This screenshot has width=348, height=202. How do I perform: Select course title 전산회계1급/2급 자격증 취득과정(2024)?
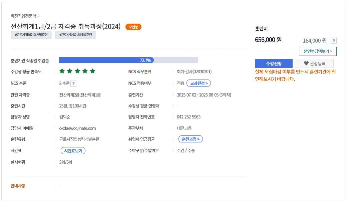(65, 26)
